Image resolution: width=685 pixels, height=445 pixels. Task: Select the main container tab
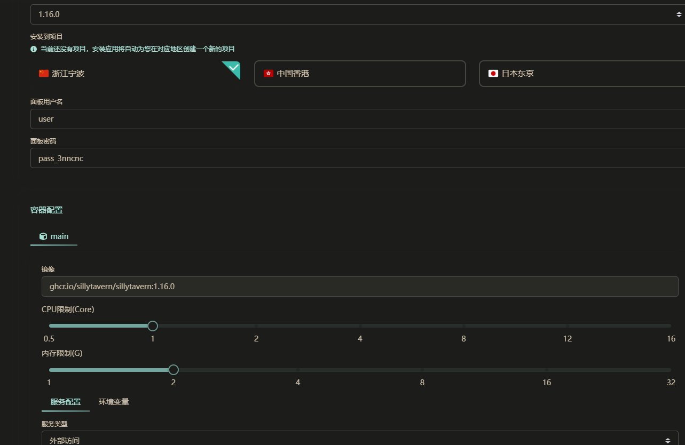click(x=54, y=236)
